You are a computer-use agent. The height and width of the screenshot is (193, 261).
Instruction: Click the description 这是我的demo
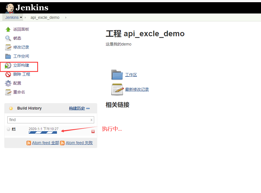point(118,44)
